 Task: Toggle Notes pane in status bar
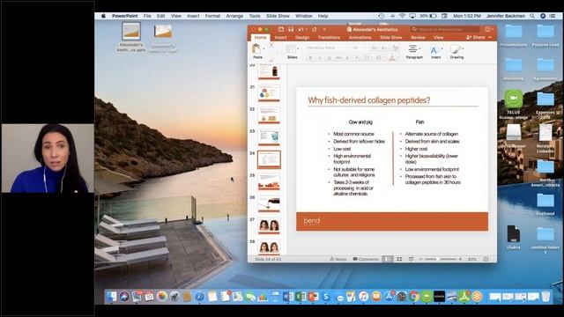click(338, 259)
